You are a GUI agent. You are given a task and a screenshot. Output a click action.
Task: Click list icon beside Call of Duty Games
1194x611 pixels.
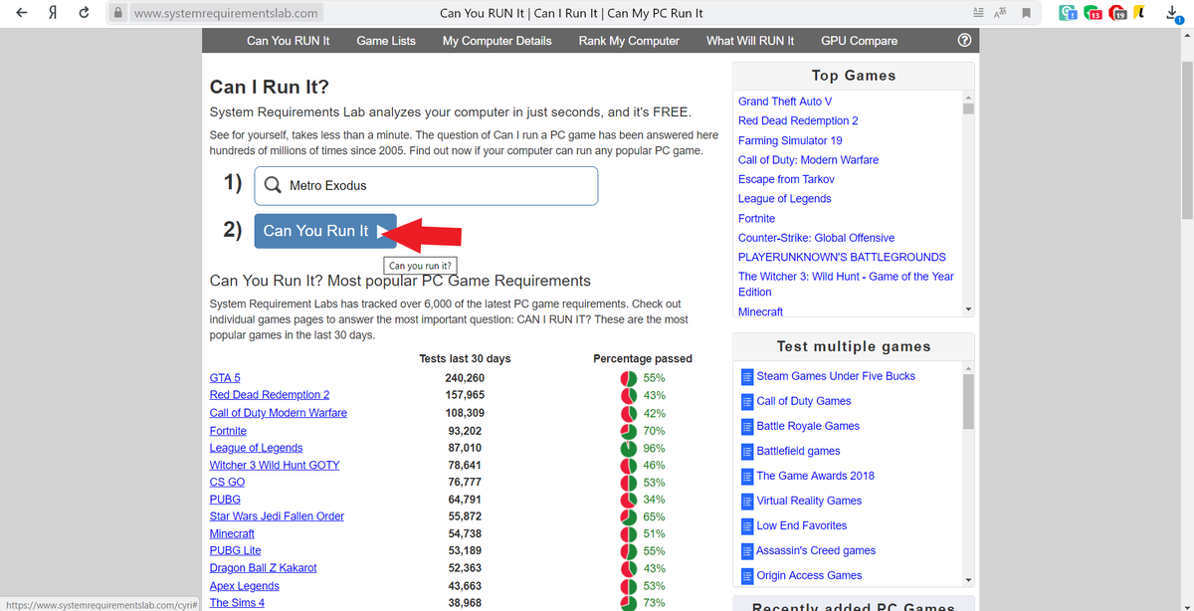(747, 401)
